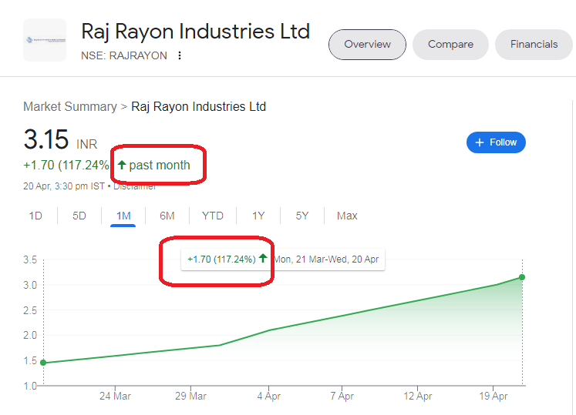The width and height of the screenshot is (576, 415).
Task: Select the 1Y chart range
Action: point(258,216)
